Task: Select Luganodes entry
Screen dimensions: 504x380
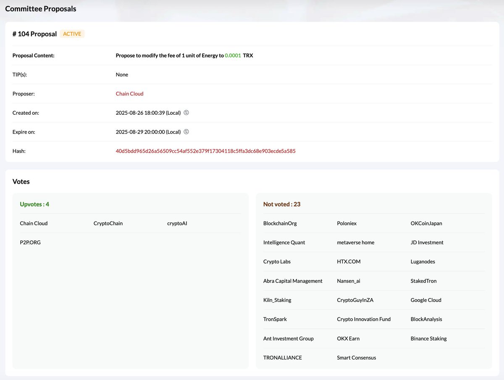Action: coord(423,261)
